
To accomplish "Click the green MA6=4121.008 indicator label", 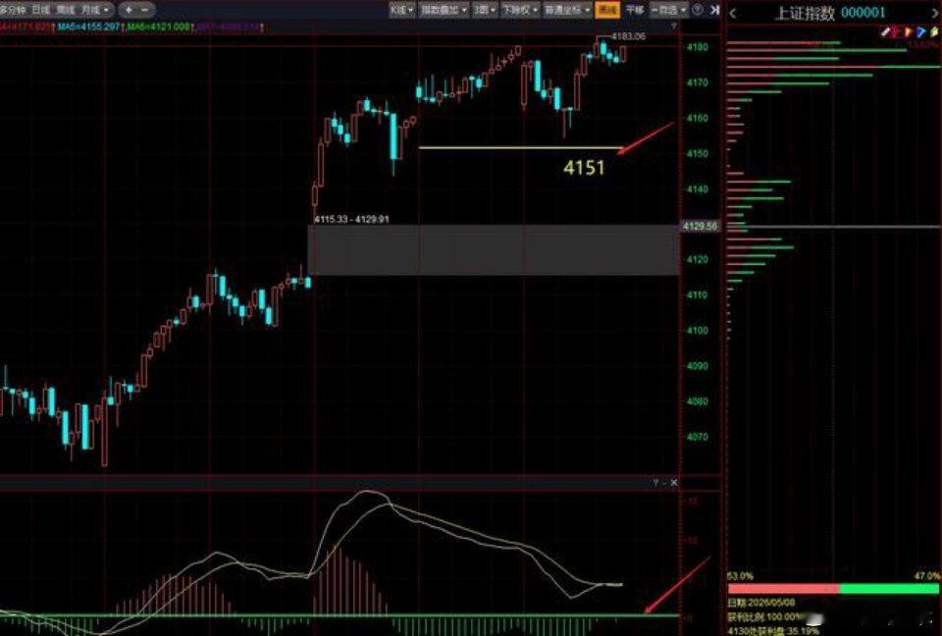I will click(159, 27).
